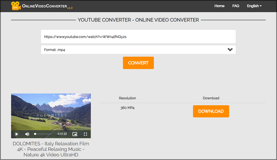Open the FAQ page
The width and height of the screenshot is (277, 160).
click(235, 6)
